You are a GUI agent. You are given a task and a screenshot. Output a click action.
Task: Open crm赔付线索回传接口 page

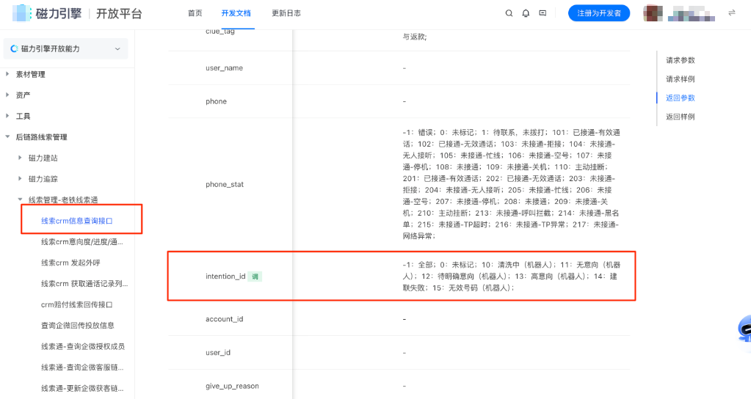click(76, 305)
